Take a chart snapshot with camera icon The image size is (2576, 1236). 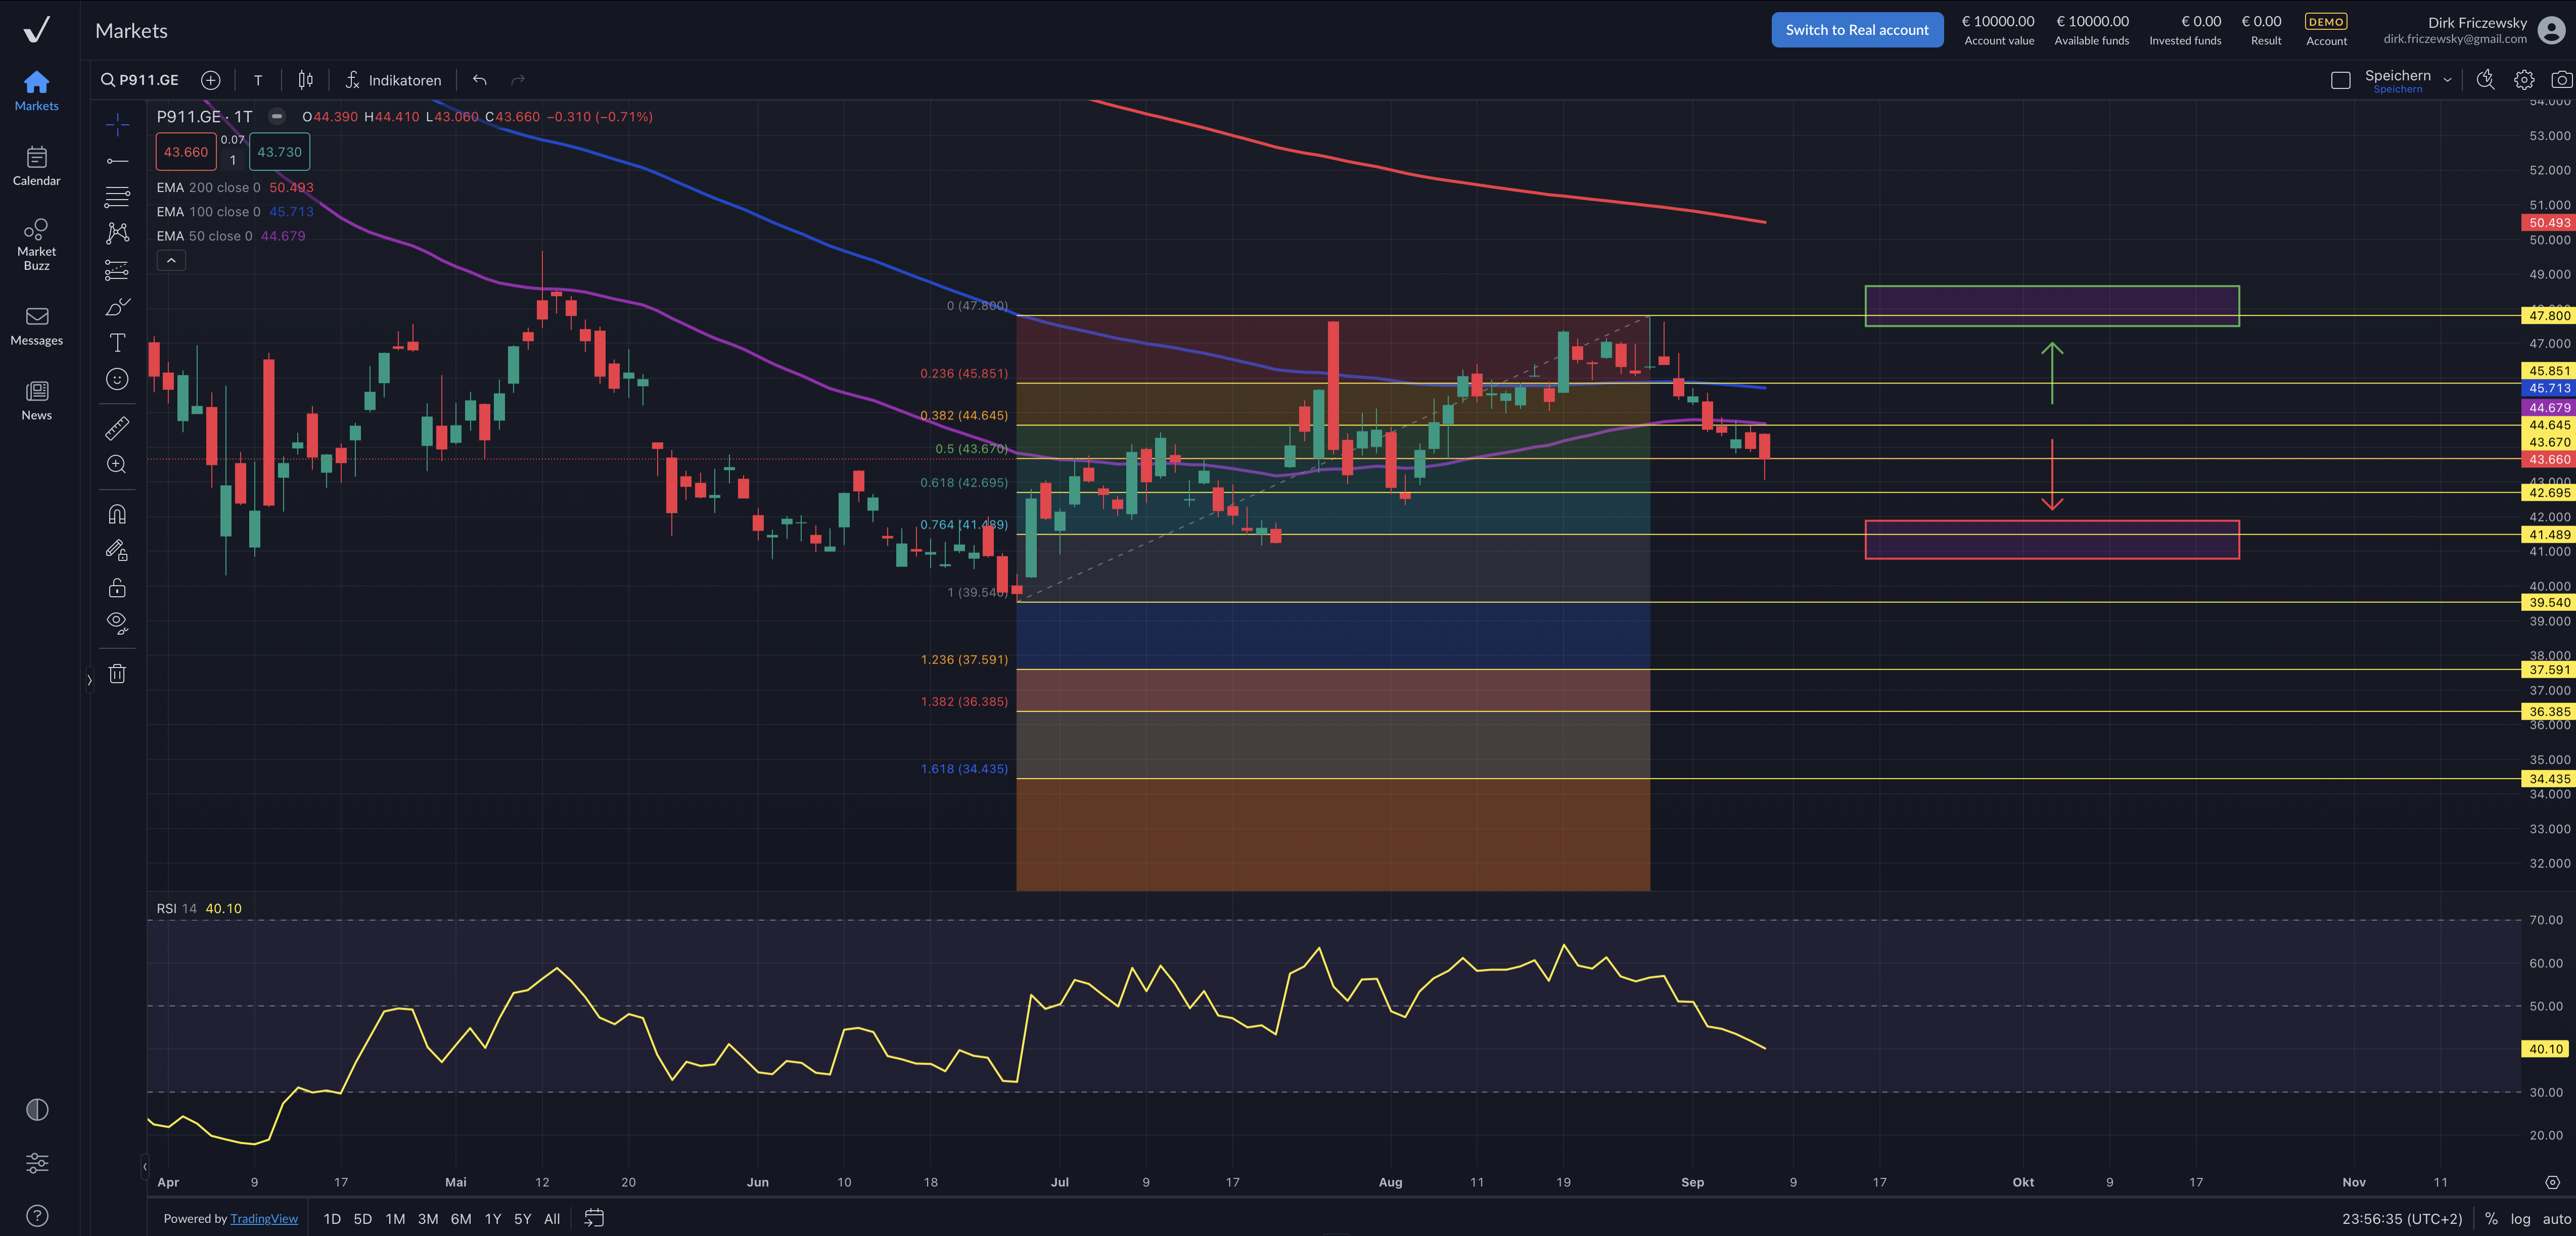coord(2561,80)
